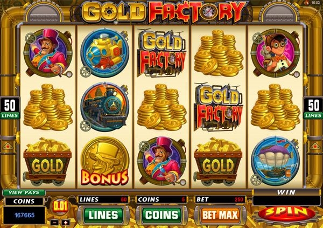Click the 0.01 coin value display

(60, 206)
